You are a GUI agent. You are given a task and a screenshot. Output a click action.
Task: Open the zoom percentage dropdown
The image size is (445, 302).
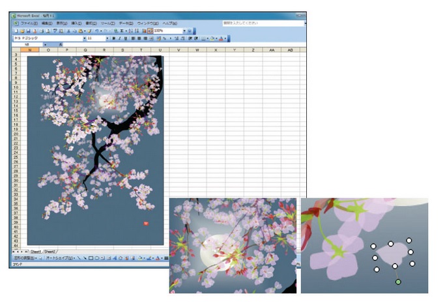184,31
